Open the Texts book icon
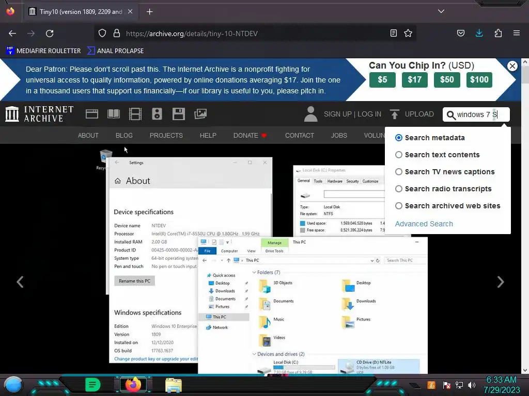The image size is (529, 396). (x=114, y=114)
